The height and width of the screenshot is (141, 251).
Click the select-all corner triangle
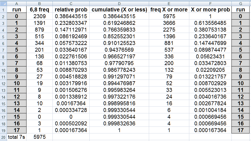pyautogui.click(x=4, y=4)
